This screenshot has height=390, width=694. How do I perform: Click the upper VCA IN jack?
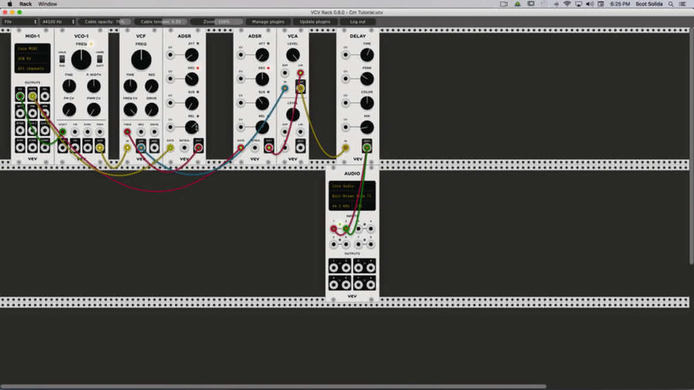285,88
